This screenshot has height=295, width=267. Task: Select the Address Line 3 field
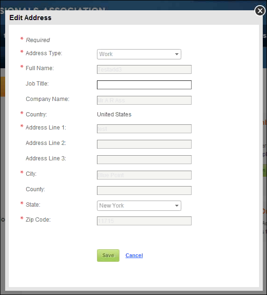144,159
